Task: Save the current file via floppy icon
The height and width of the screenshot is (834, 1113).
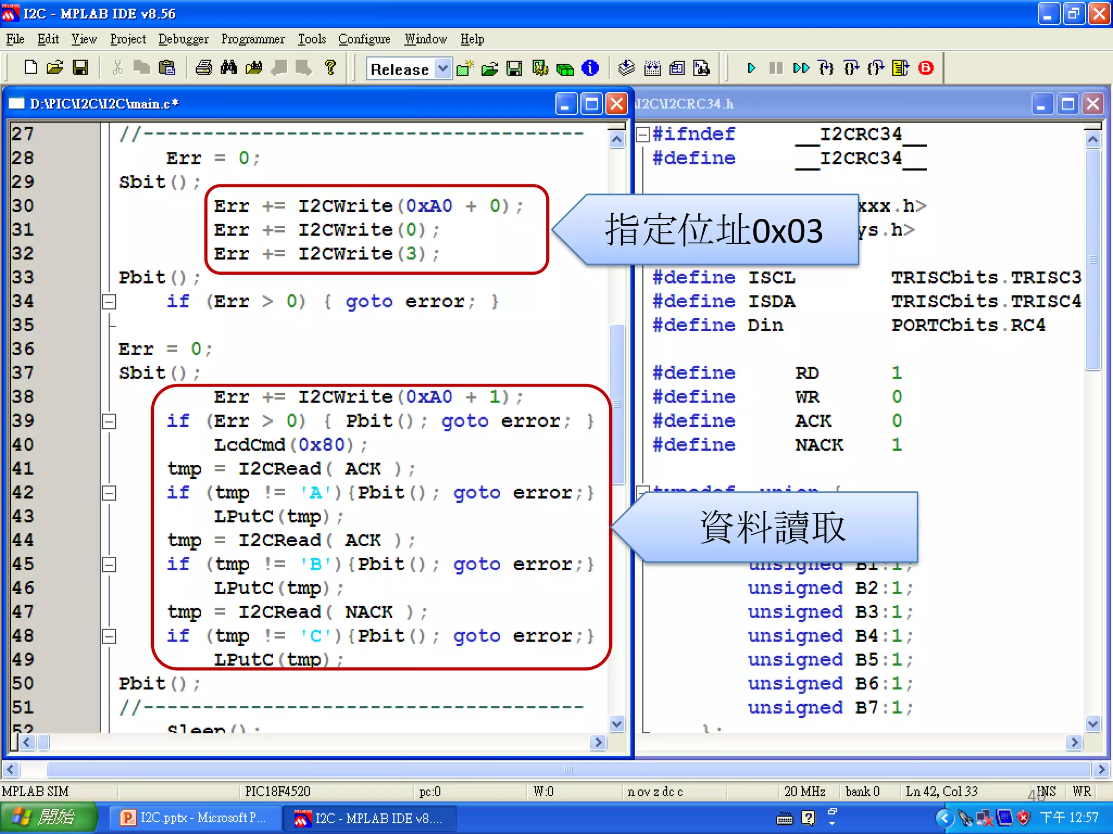Action: (x=80, y=68)
